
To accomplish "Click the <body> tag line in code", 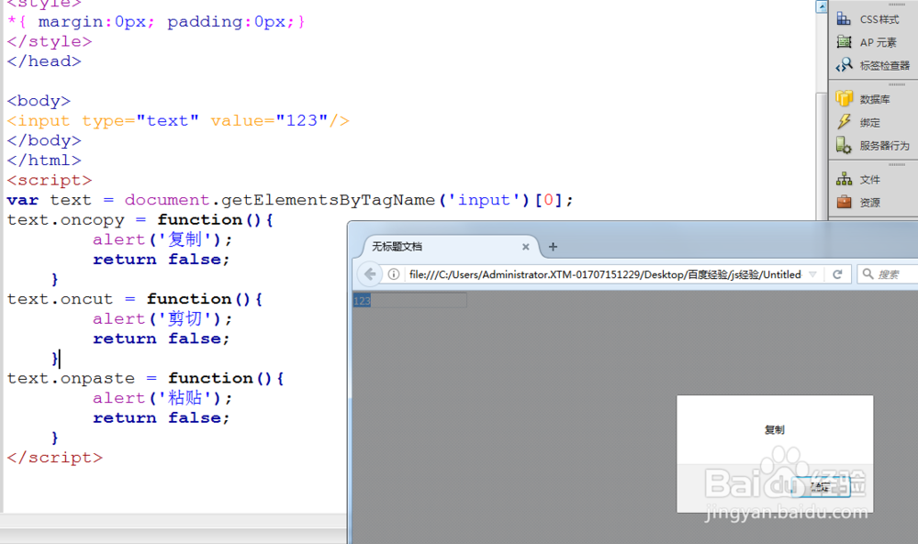I will (x=39, y=101).
